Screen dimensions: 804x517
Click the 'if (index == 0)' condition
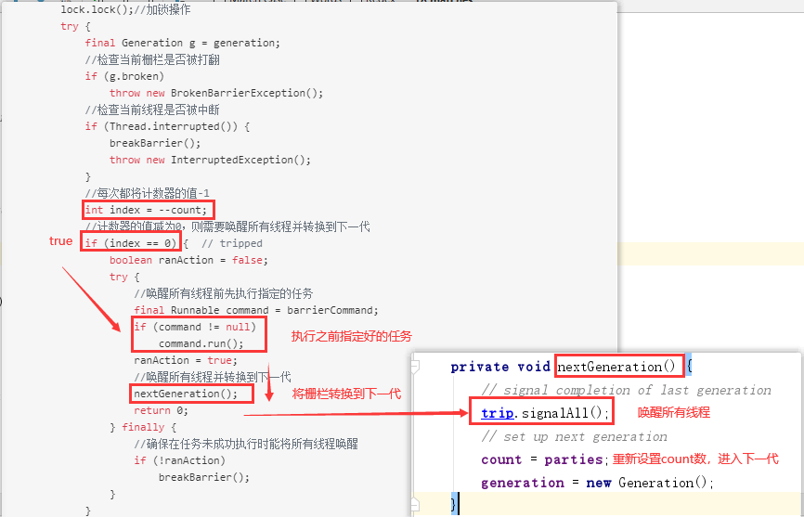[131, 243]
